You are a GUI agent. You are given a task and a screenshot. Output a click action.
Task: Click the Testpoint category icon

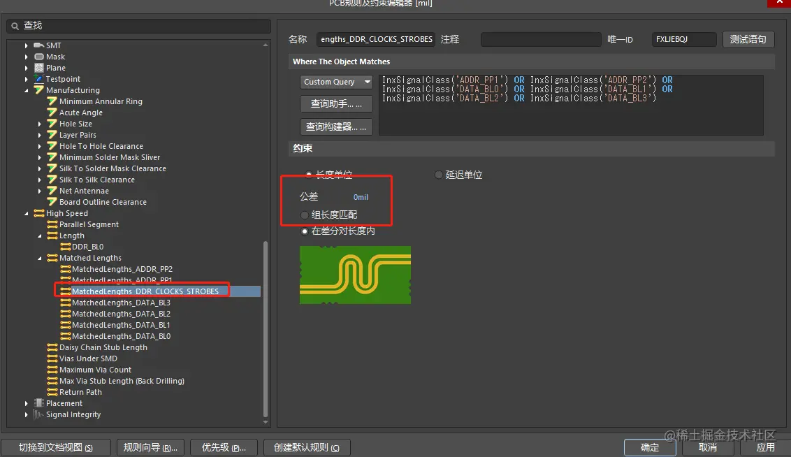39,79
